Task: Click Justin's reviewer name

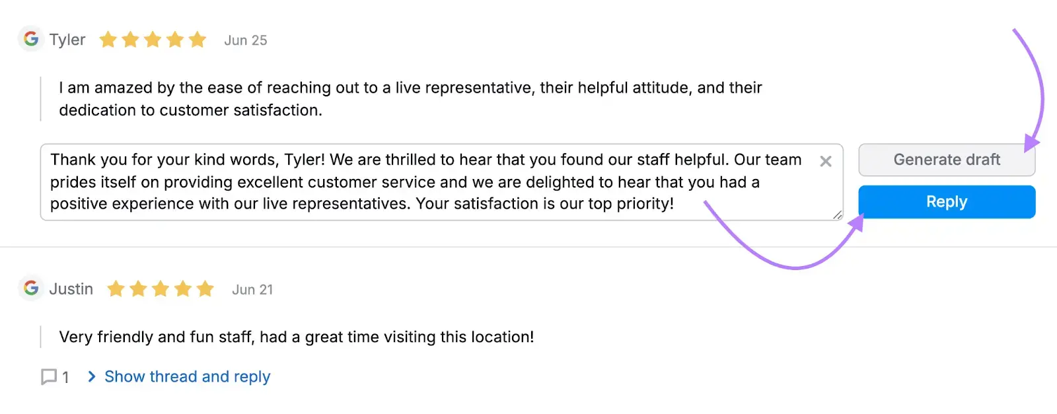Action: (71, 289)
